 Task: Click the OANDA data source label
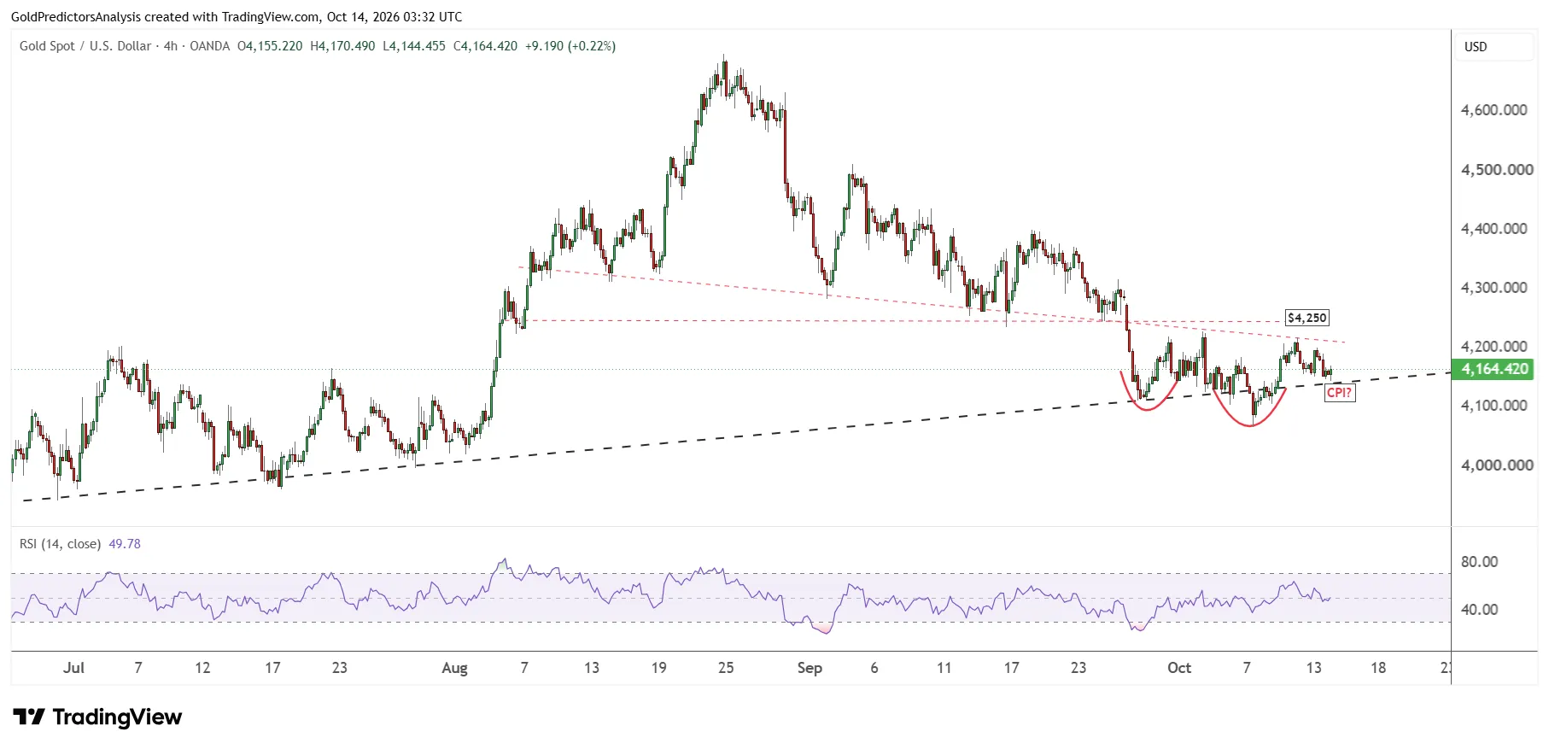click(209, 46)
